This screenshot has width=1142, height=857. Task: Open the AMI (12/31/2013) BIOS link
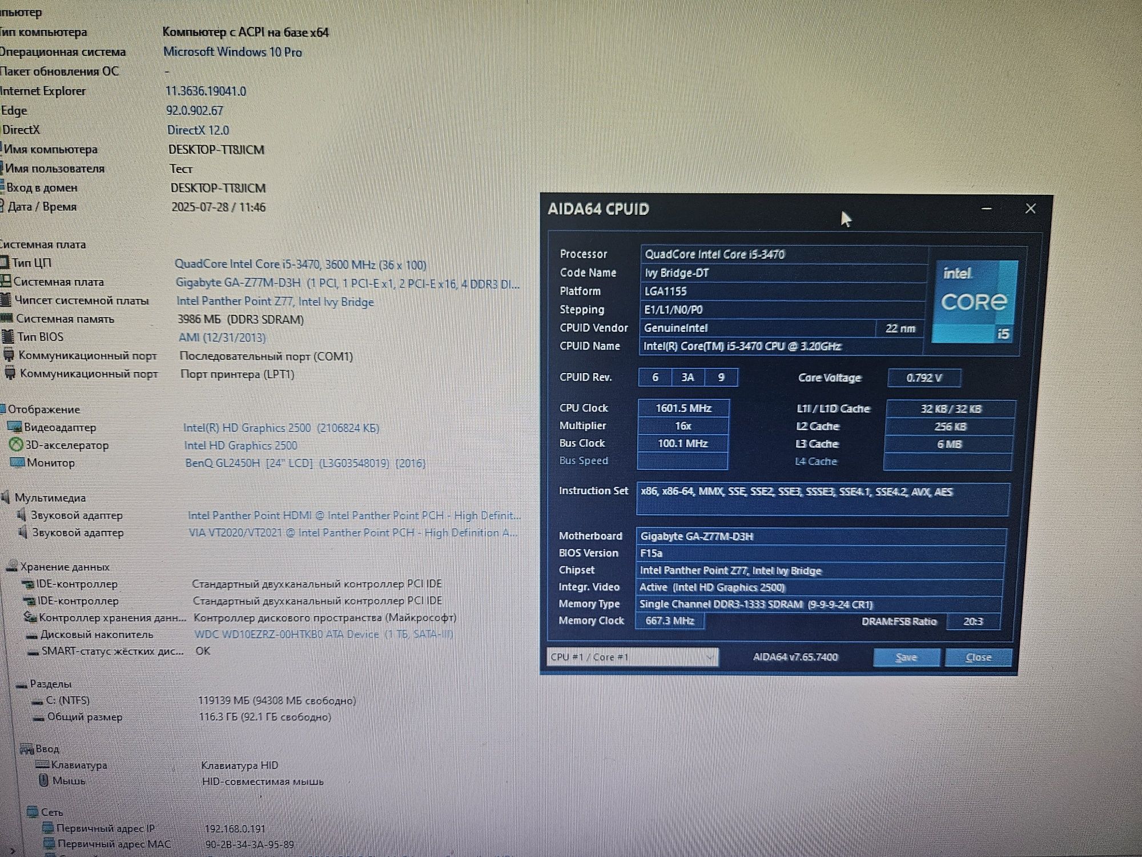pos(222,338)
